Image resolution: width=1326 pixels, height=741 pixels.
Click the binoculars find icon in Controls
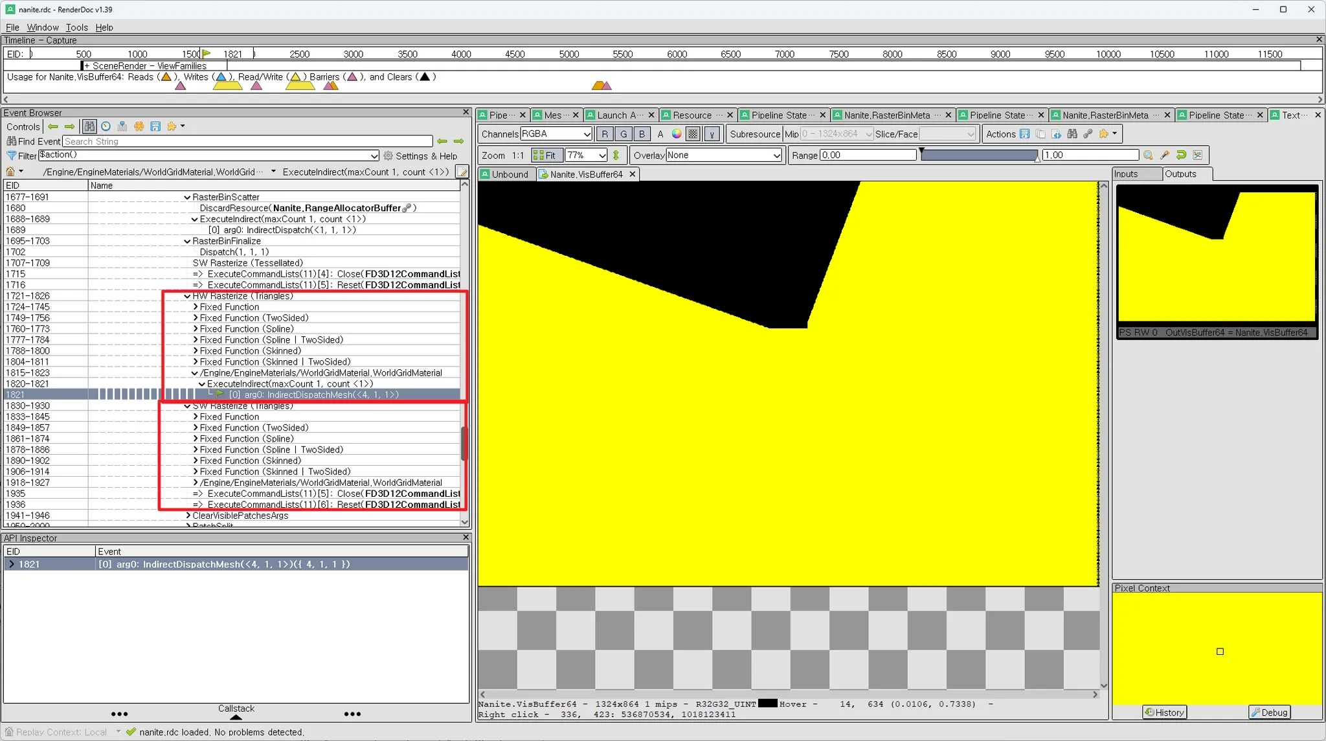tap(89, 126)
